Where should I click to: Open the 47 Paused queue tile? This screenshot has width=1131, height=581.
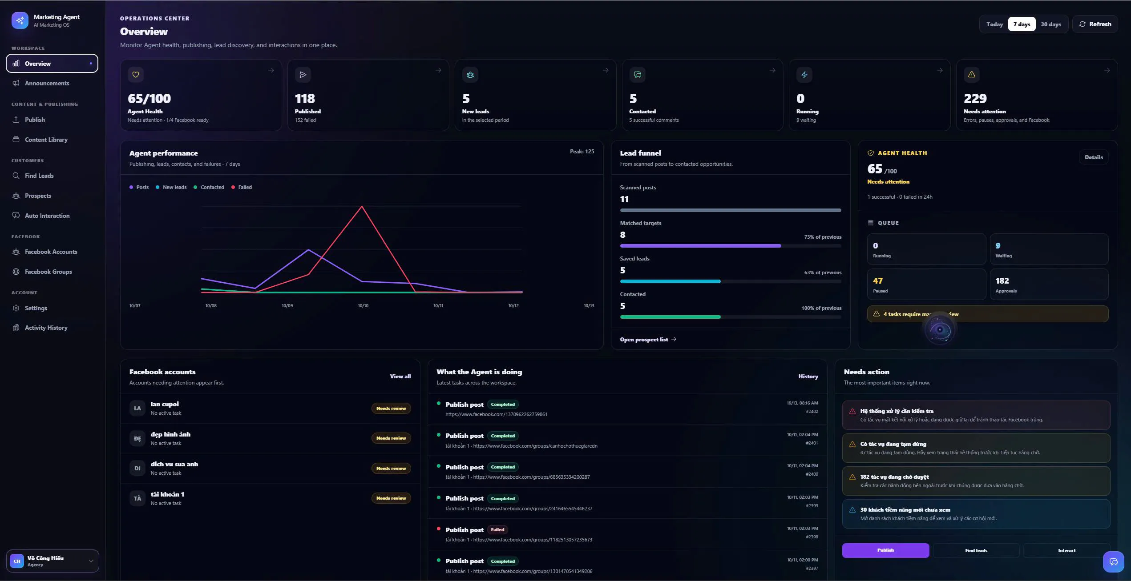tap(926, 284)
